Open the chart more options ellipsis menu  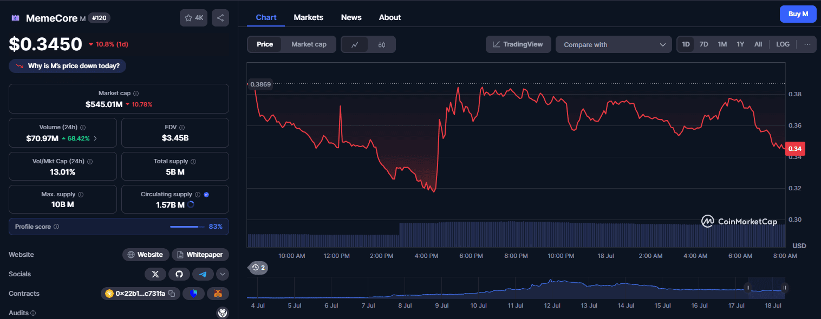point(807,44)
